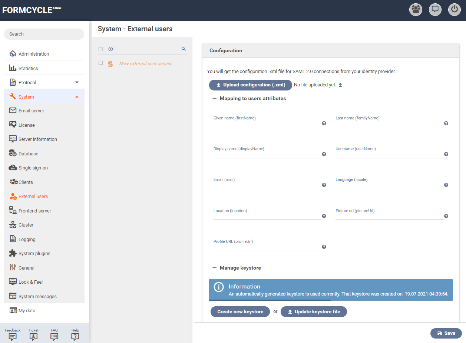
Task: Click the Upload configuration (.xml) button
Action: point(251,85)
